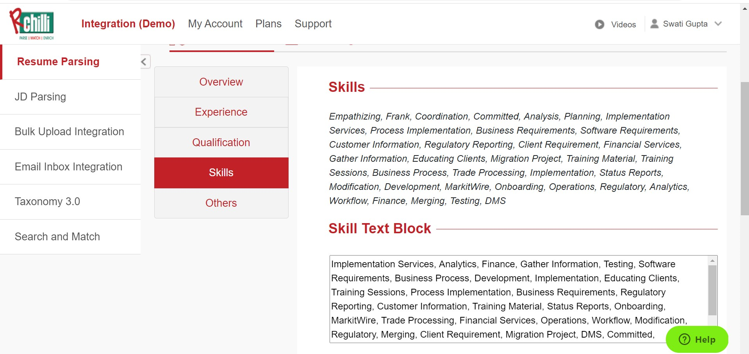The image size is (749, 354).
Task: Show the Qualification section
Action: coord(221,143)
